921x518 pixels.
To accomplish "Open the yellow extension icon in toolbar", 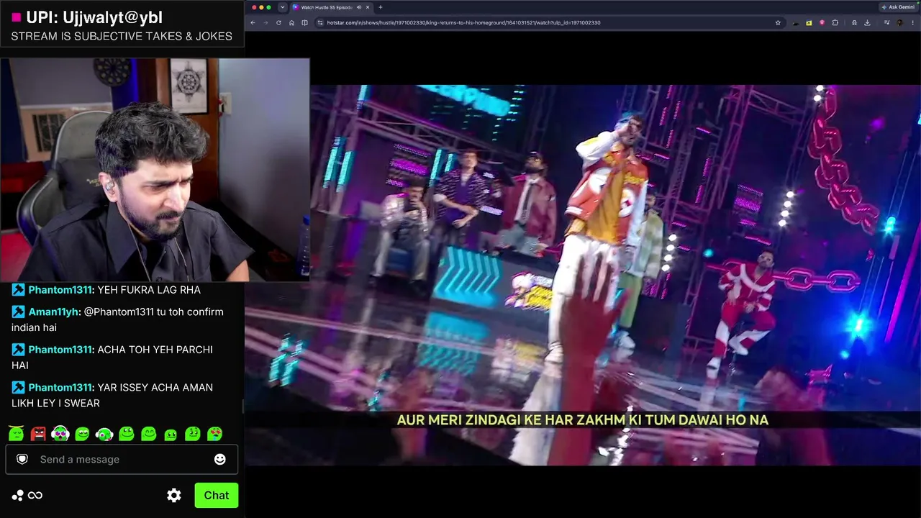I will pyautogui.click(x=809, y=22).
